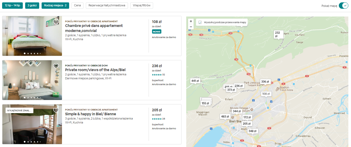Uncheck Wyszukuj podczas przesuwania mapy checkbox
This screenshot has width=351, height=147.
200,22
